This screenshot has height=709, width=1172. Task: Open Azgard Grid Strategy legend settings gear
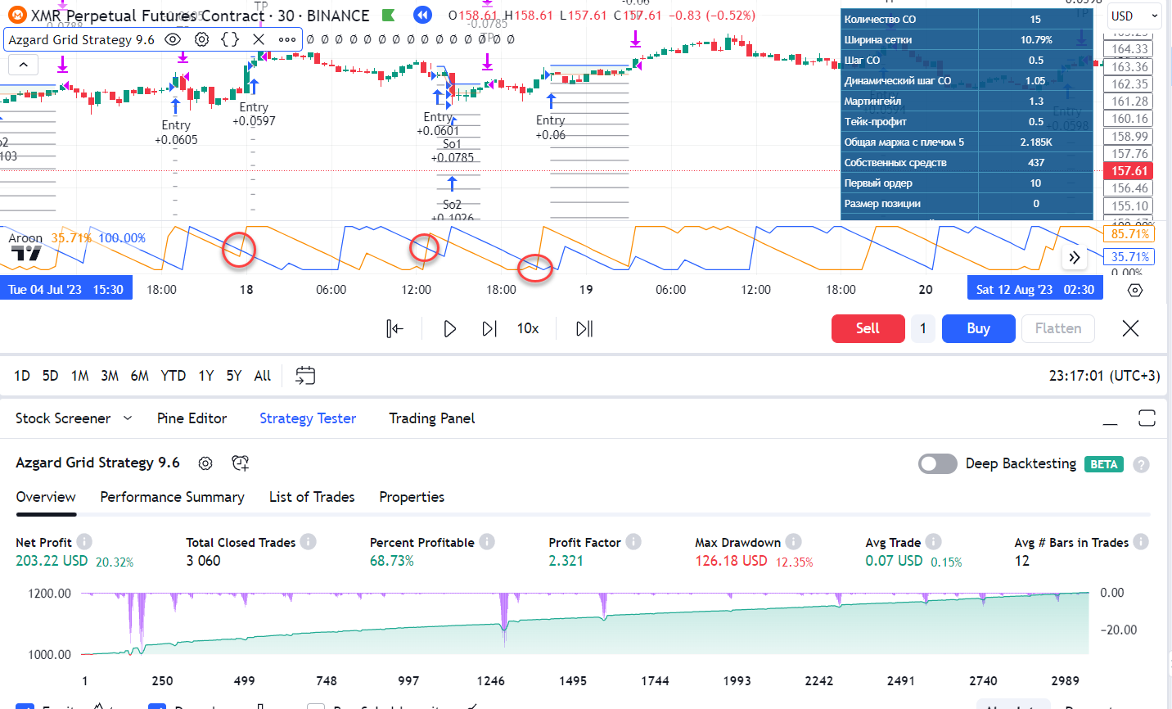pyautogui.click(x=201, y=39)
